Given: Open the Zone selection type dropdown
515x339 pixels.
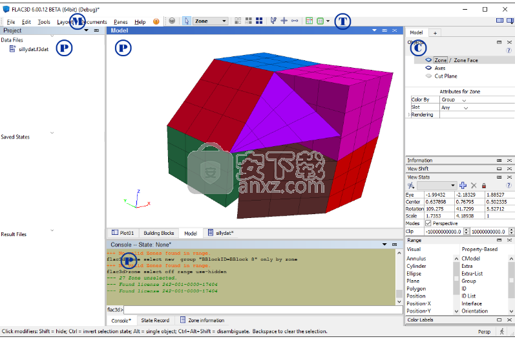Looking at the screenshot, I should click(210, 21).
